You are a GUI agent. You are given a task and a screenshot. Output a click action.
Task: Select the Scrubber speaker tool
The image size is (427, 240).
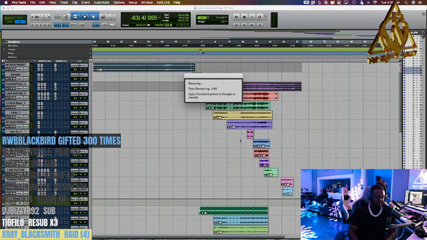pyautogui.click(x=103, y=17)
